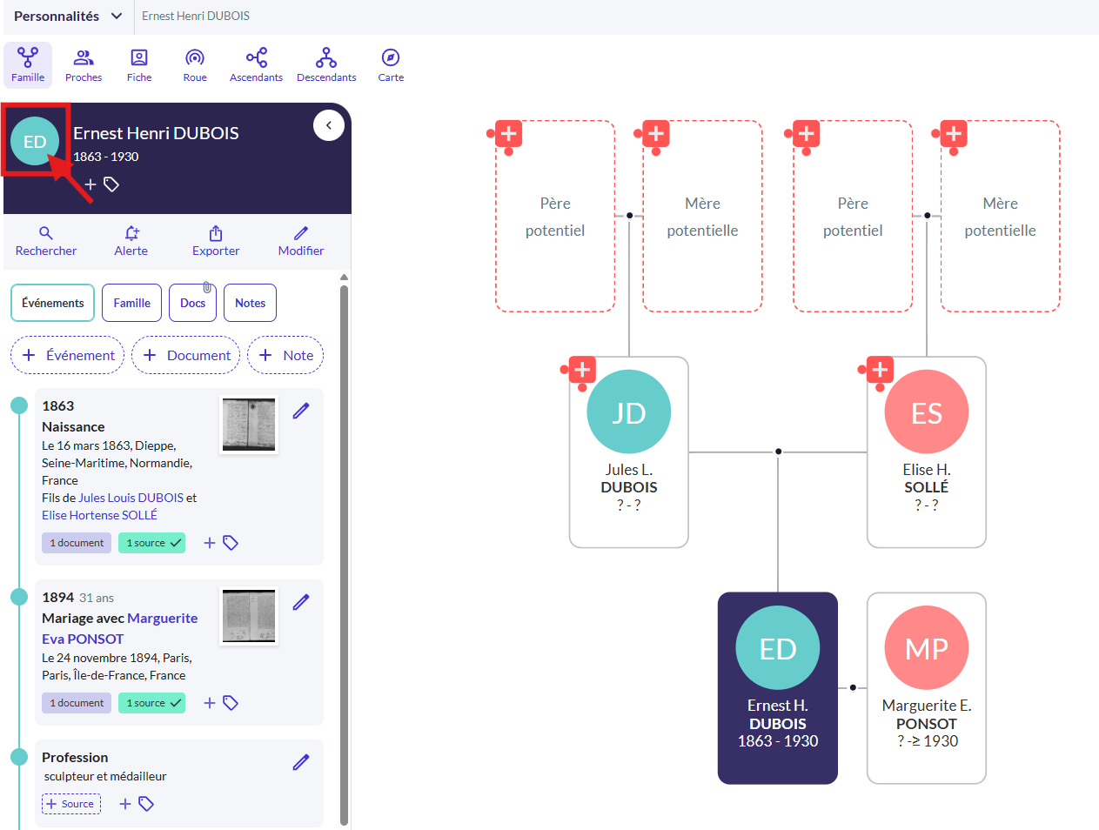Follow the Elise Hortense SOLLÉ link
Screen dimensions: 1099x830
(x=99, y=515)
